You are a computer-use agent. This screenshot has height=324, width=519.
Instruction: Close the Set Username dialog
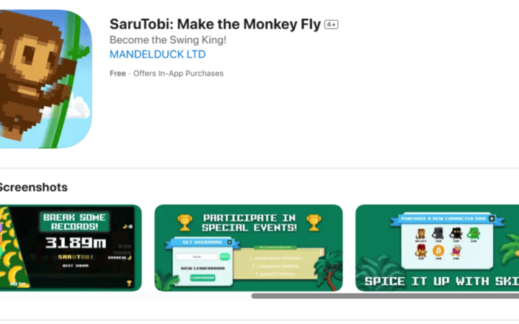click(230, 243)
